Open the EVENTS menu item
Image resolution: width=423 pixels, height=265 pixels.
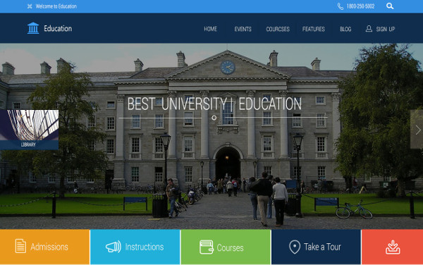pyautogui.click(x=243, y=29)
